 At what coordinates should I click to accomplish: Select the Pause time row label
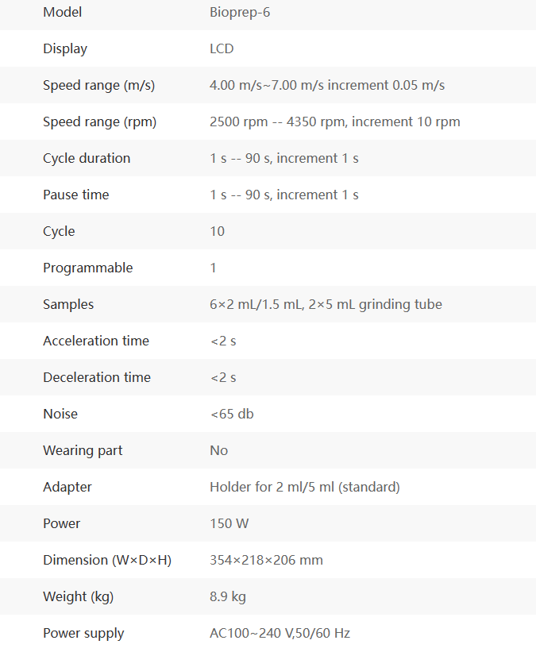(x=76, y=195)
